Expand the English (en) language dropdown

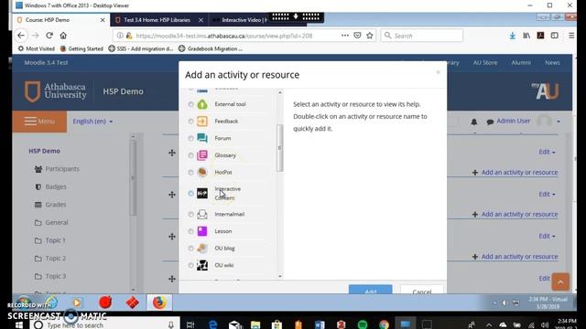[92, 122]
